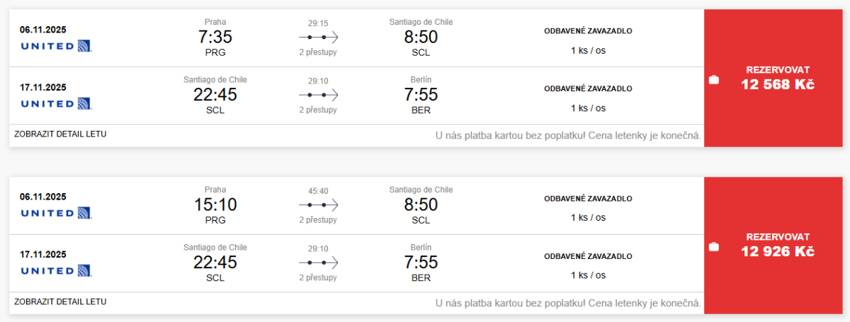Click the card payment note in the second offer
This screenshot has height=322, width=850.
point(569,303)
